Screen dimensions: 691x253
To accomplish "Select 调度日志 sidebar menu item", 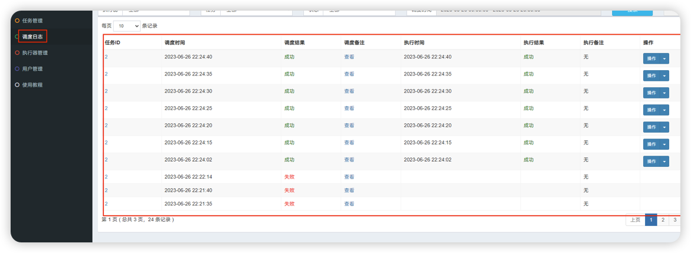I will tap(32, 37).
